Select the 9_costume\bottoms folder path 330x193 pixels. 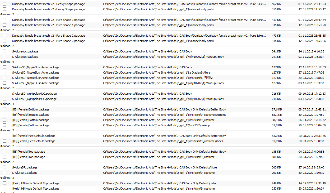pyautogui.click(x=165, y=115)
